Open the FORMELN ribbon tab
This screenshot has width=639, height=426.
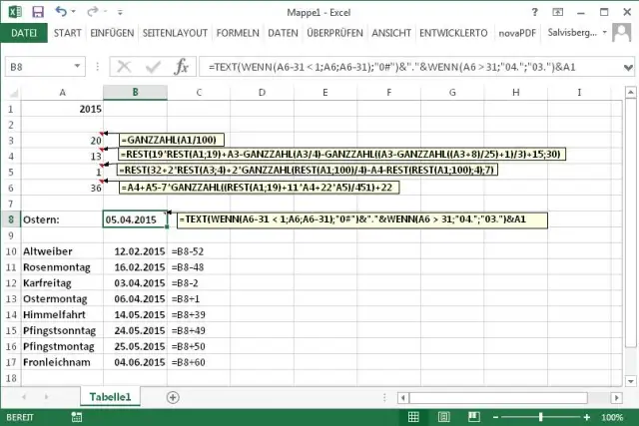tap(236, 33)
